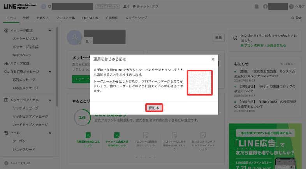Open リッチビデオメッセージ in the sidebar
306x169 pixels.
pyautogui.click(x=30, y=116)
